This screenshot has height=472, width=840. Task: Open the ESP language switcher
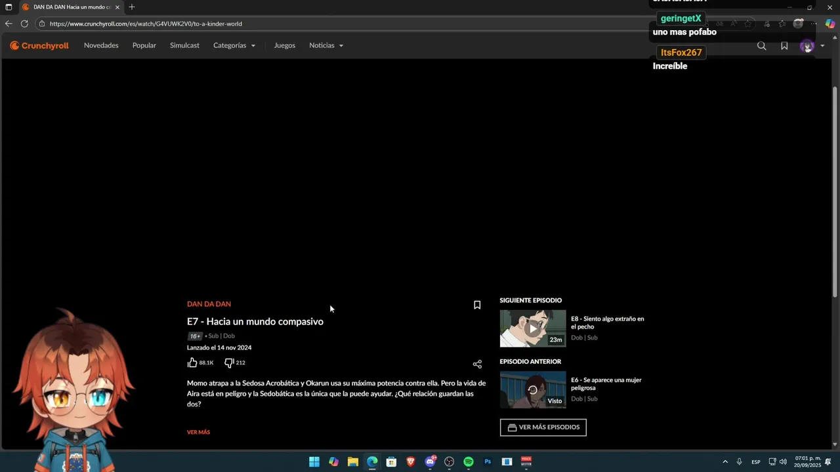coord(756,462)
